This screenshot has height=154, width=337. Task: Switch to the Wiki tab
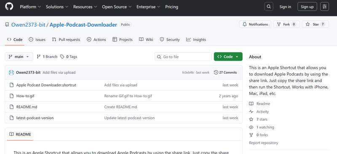click(146, 39)
